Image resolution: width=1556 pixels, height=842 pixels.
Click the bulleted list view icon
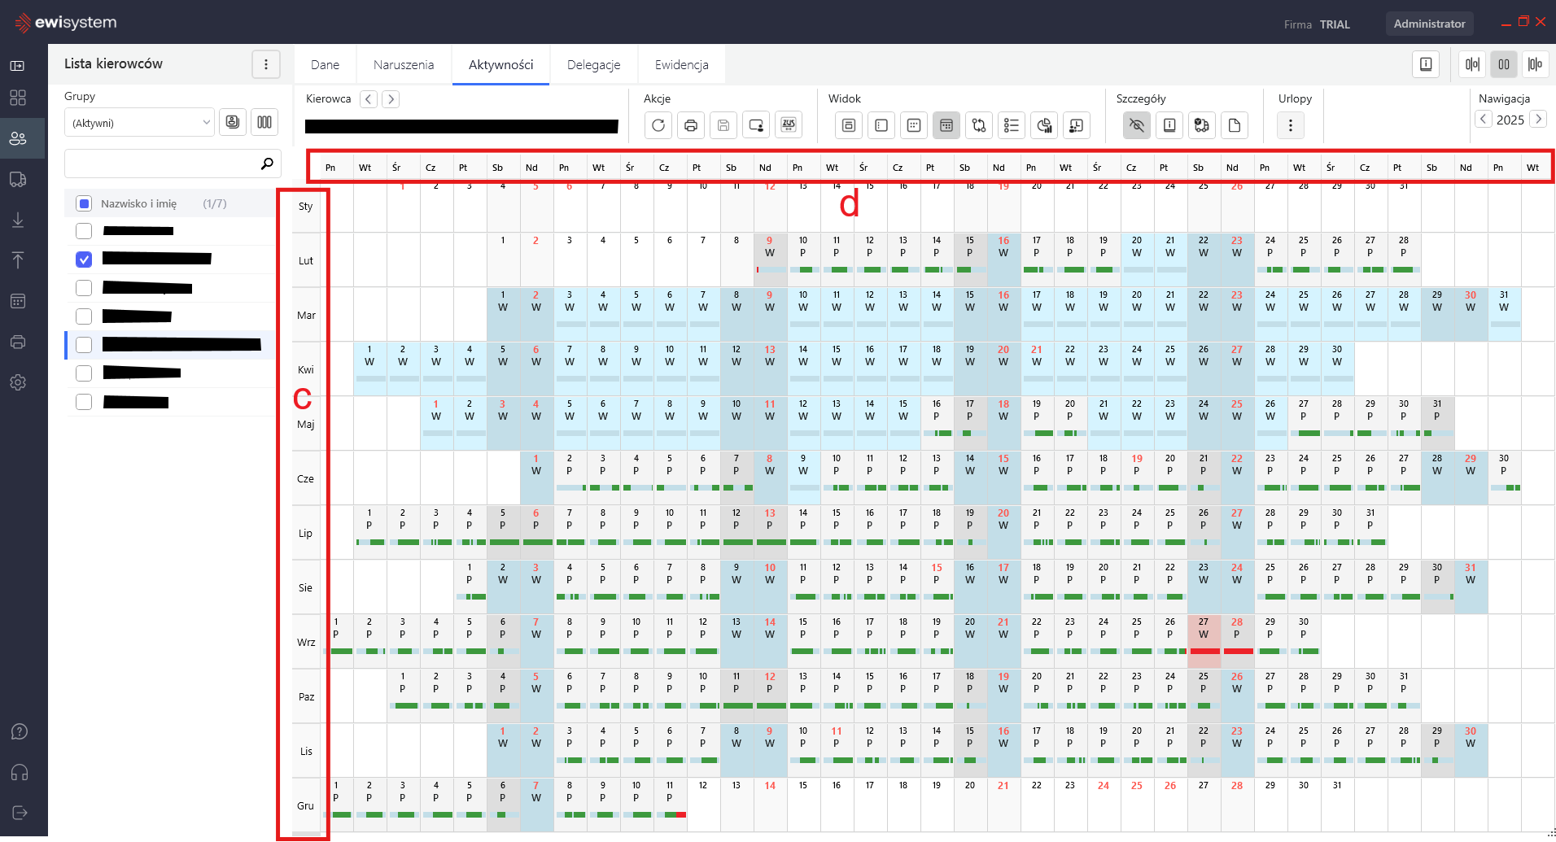(x=1011, y=125)
